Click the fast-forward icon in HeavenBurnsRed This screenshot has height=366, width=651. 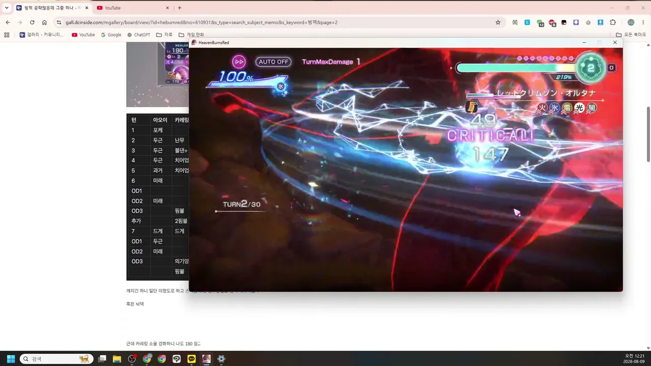click(239, 62)
